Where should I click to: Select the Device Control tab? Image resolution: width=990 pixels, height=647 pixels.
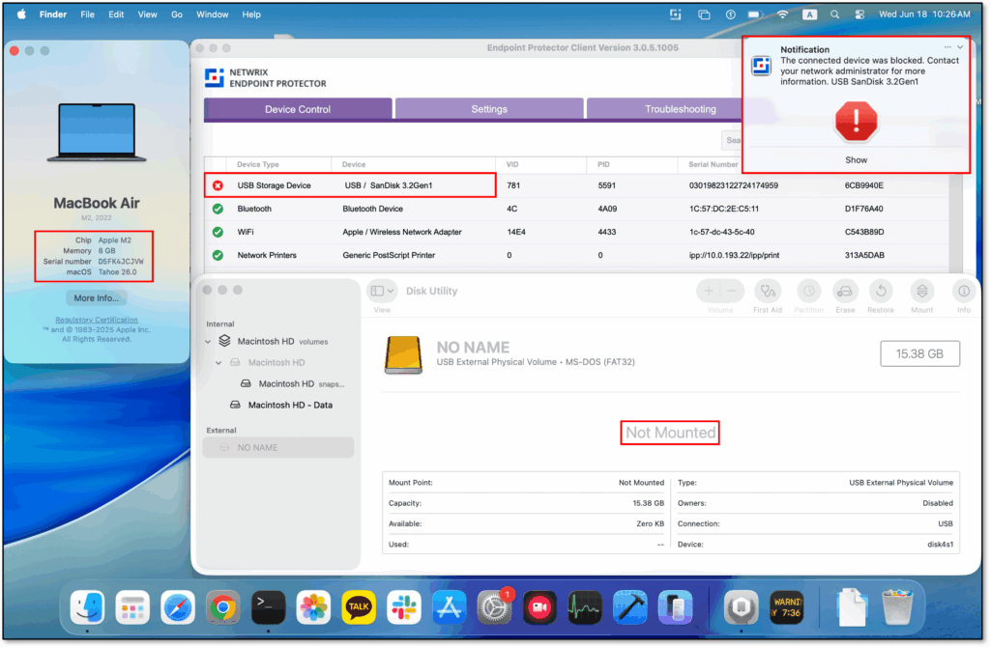pos(298,109)
